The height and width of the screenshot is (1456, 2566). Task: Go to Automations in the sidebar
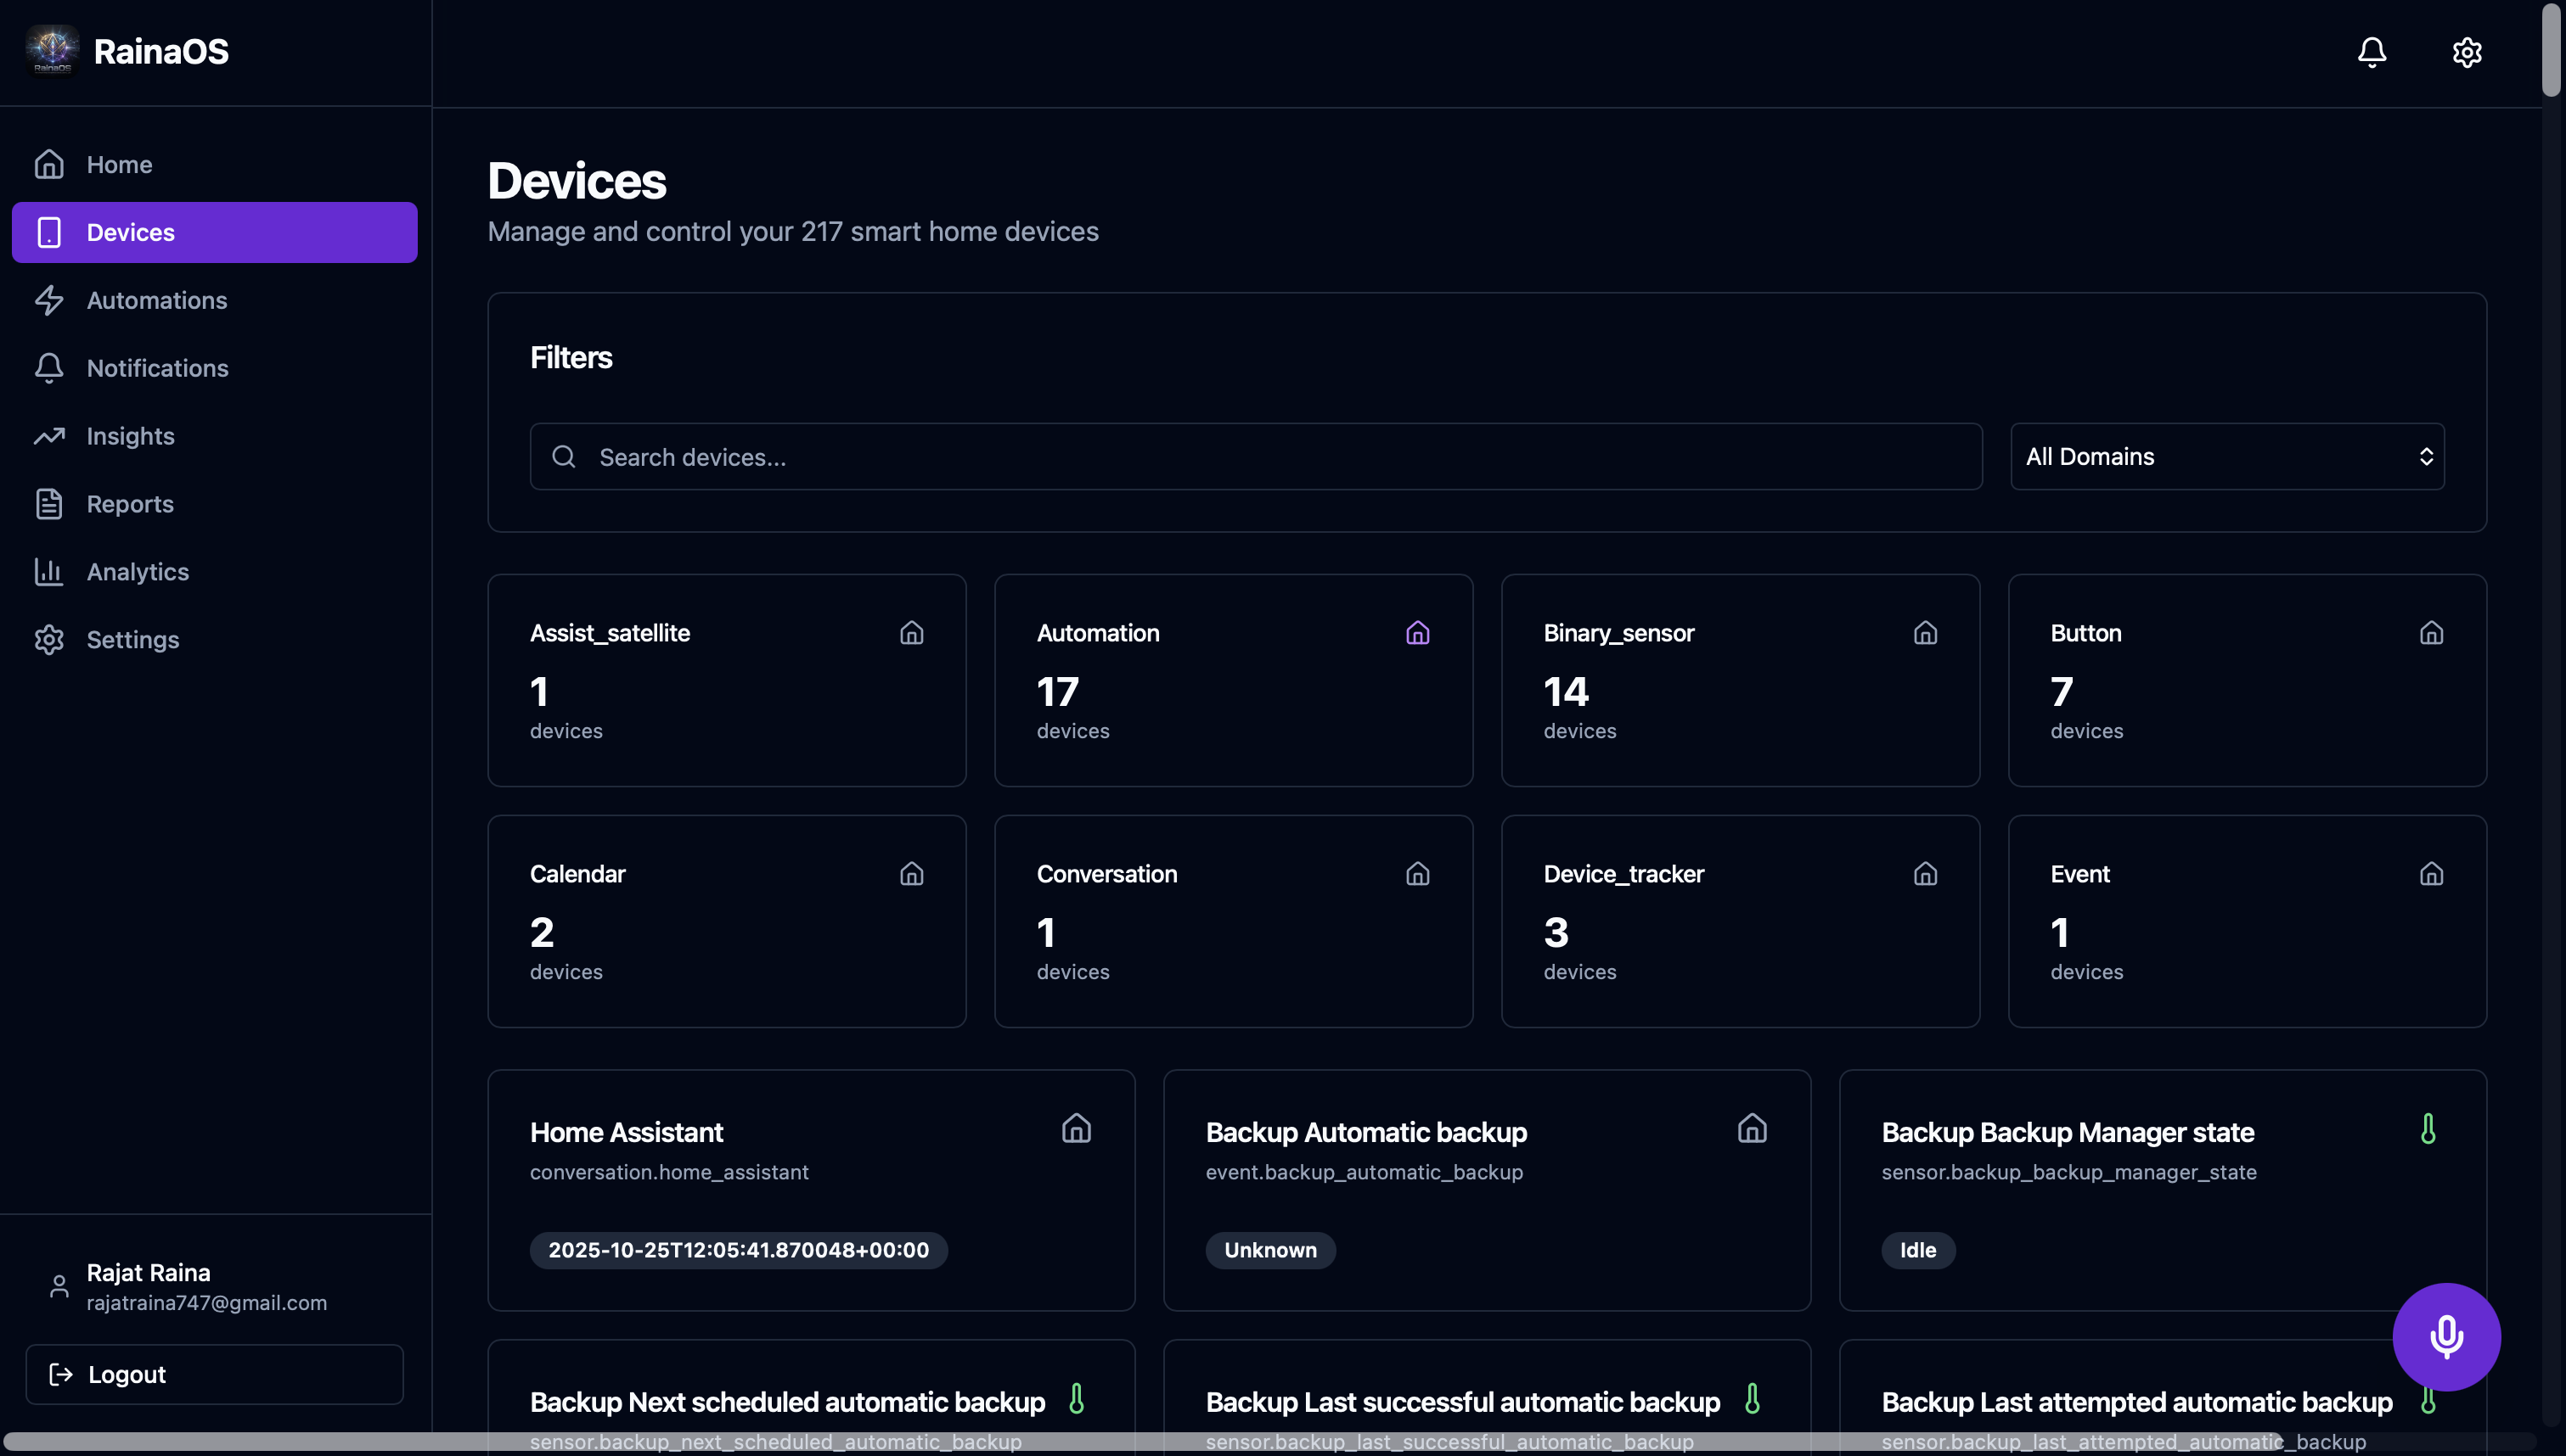pyautogui.click(x=156, y=300)
